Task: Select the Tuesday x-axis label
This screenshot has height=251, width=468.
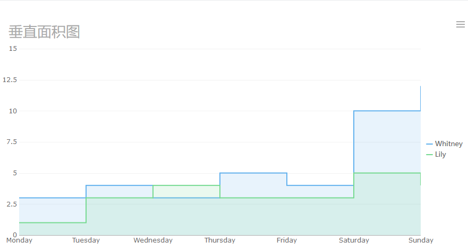Action: [86, 240]
